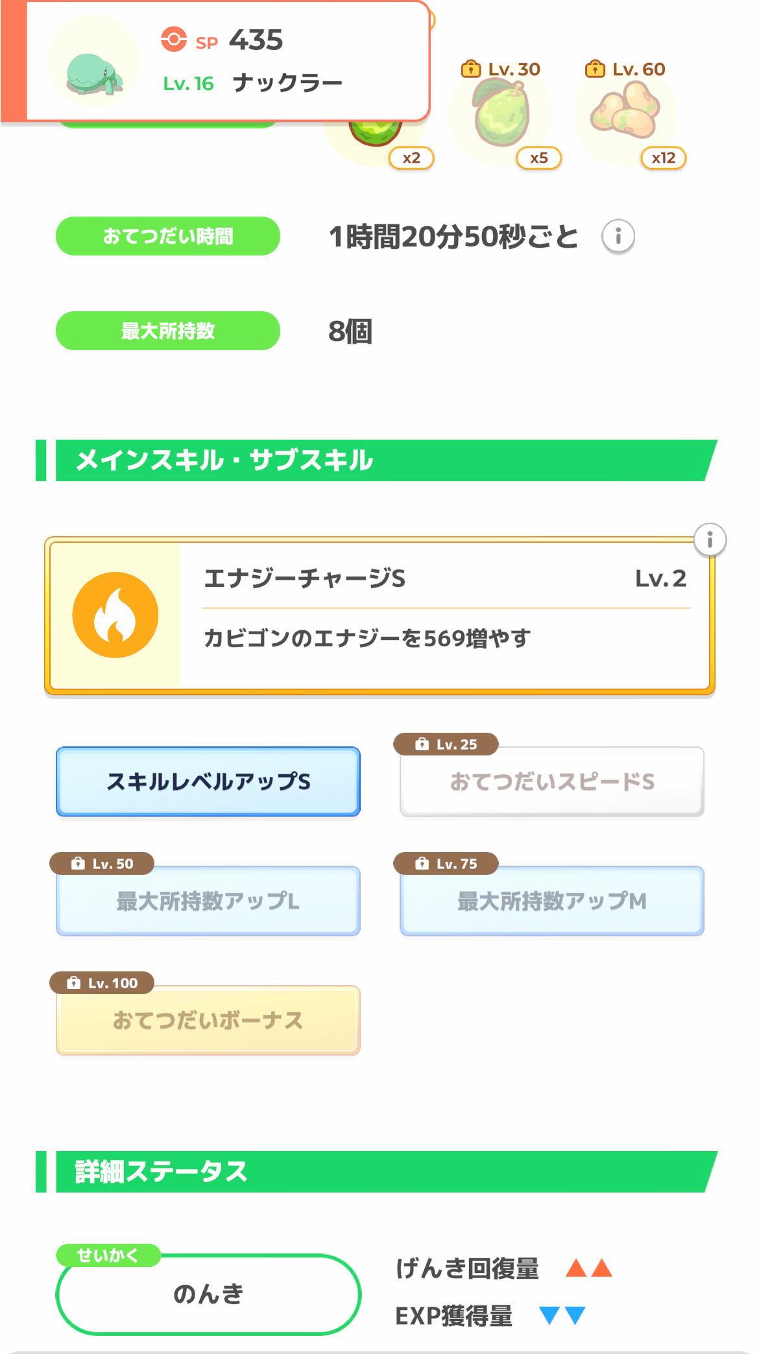Tap the 最大所持数 green label
This screenshot has height=1354, width=759.
click(168, 331)
